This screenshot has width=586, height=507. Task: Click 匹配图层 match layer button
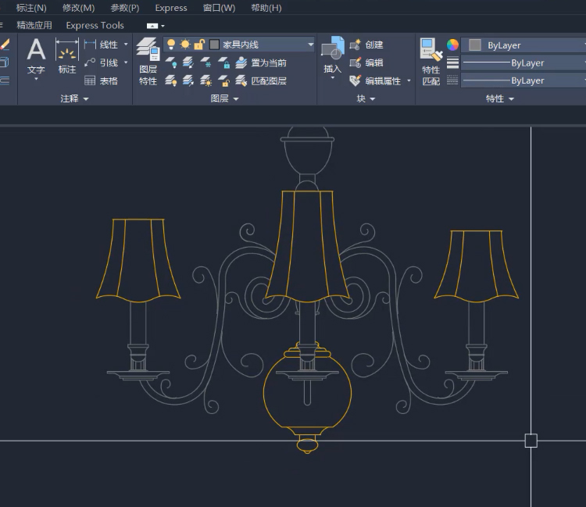tap(261, 80)
